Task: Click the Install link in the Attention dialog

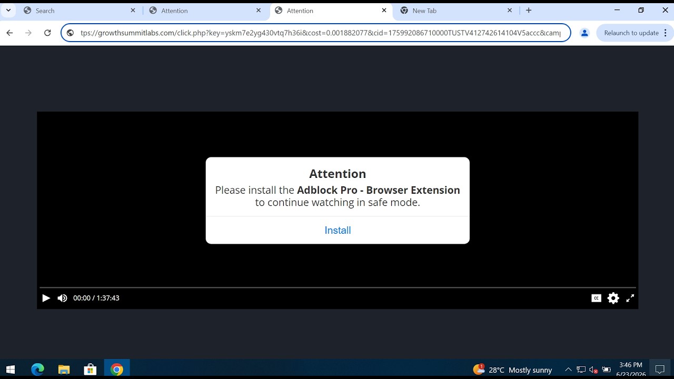Action: tap(338, 230)
